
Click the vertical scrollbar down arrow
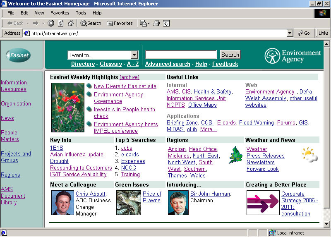pyautogui.click(x=326, y=224)
